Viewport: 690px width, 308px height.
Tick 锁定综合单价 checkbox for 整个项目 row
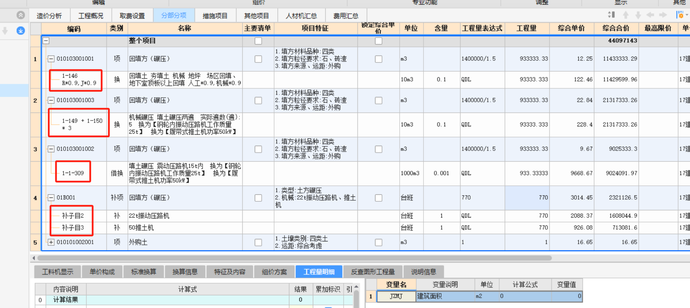tap(379, 41)
